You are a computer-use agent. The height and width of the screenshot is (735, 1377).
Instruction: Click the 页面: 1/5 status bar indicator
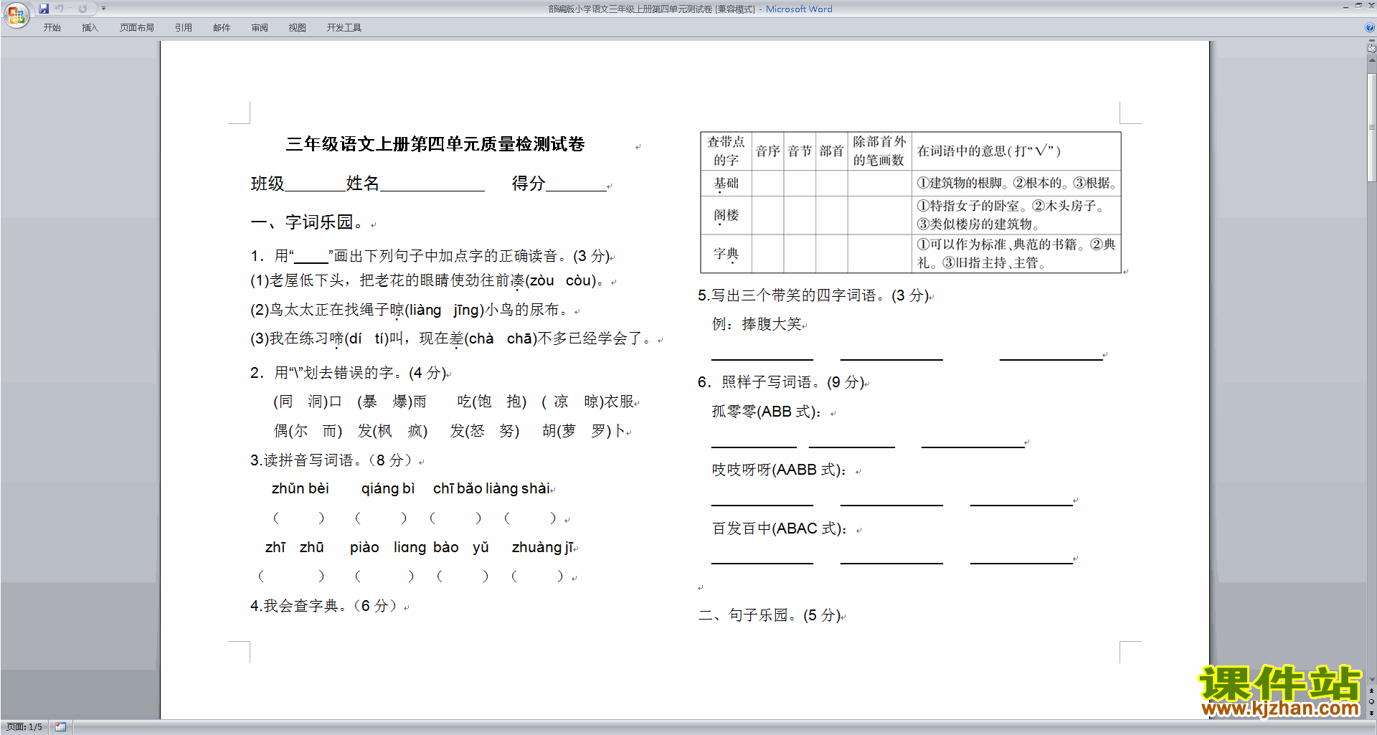24,727
